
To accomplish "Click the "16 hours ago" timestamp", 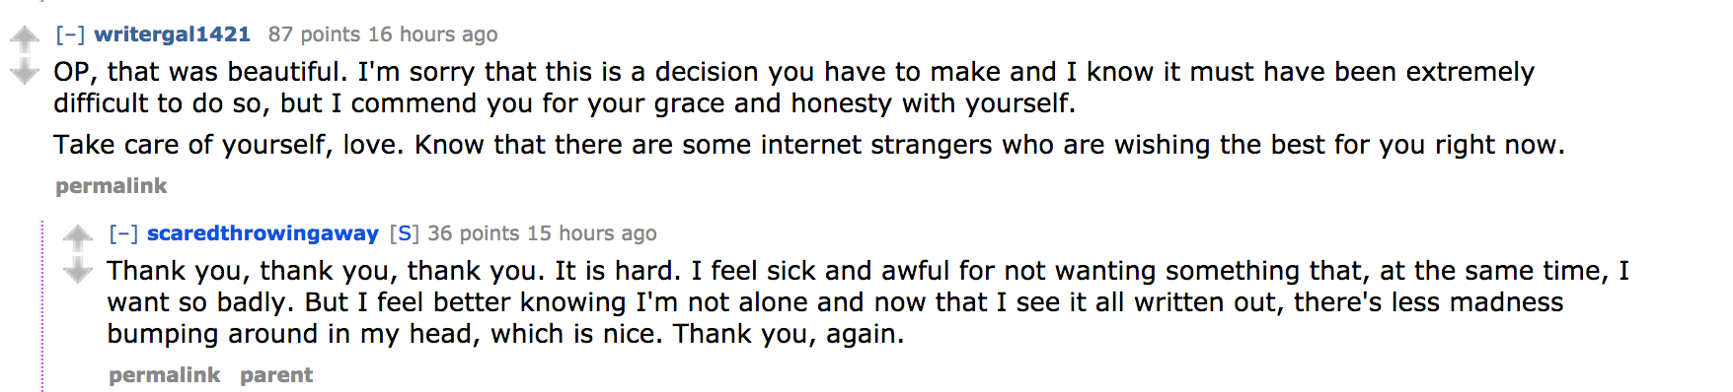I will [432, 34].
